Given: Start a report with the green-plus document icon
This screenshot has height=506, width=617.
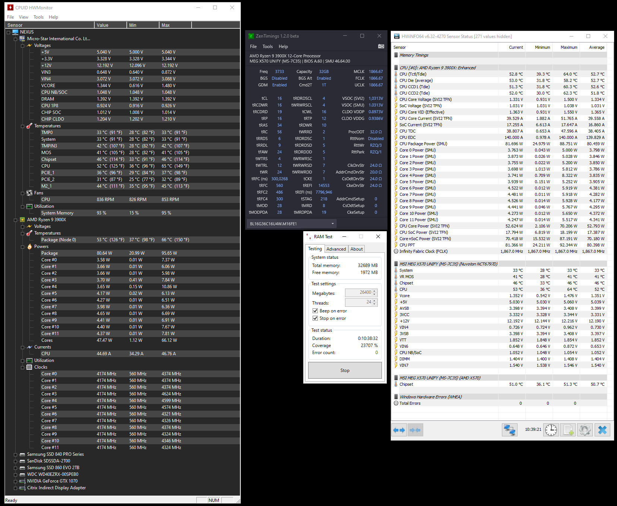Looking at the screenshot, I should 567,430.
